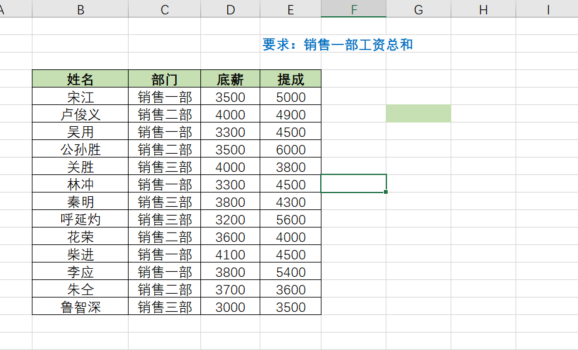
Task: Select the cell with name 关胜
Action: [x=81, y=166]
